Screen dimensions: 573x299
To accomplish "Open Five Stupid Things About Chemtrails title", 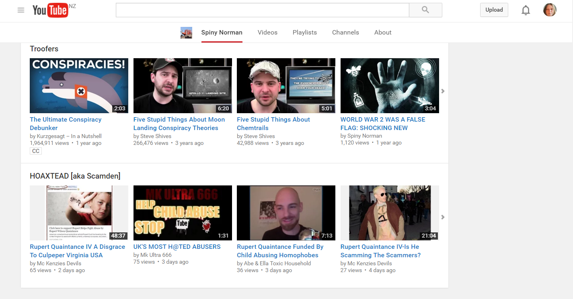I will click(x=273, y=124).
